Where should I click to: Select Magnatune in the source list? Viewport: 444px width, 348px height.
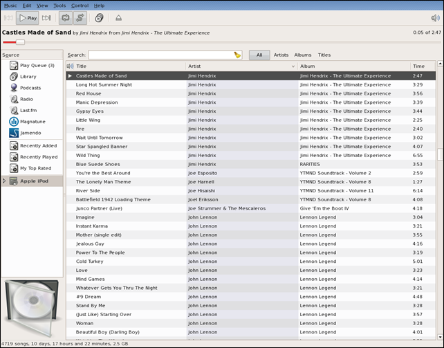(x=32, y=121)
